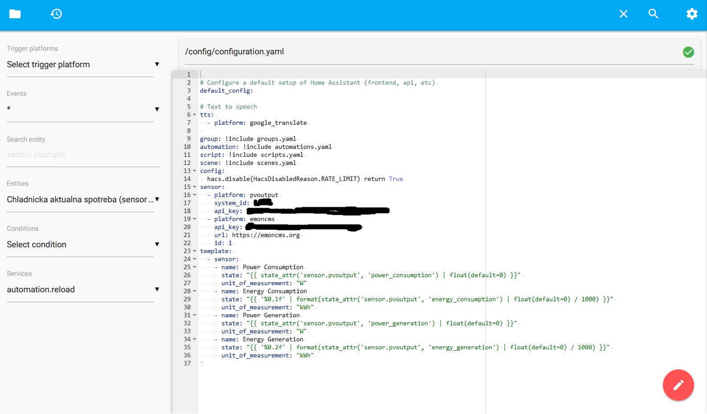Screen dimensions: 707x414
Task: Click 'hacs.disable' text on line 14
Action: [x=229, y=179]
